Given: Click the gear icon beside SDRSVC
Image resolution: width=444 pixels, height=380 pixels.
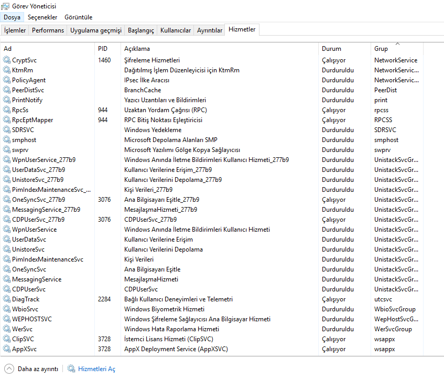Looking at the screenshot, I should pyautogui.click(x=7, y=130).
